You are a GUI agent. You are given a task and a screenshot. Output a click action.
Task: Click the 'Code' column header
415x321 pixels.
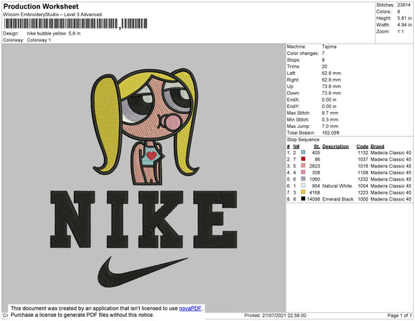[362, 147]
